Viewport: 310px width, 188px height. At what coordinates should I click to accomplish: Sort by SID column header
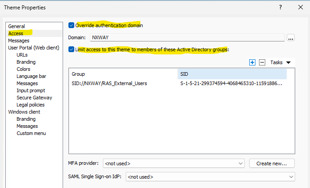click(232, 74)
